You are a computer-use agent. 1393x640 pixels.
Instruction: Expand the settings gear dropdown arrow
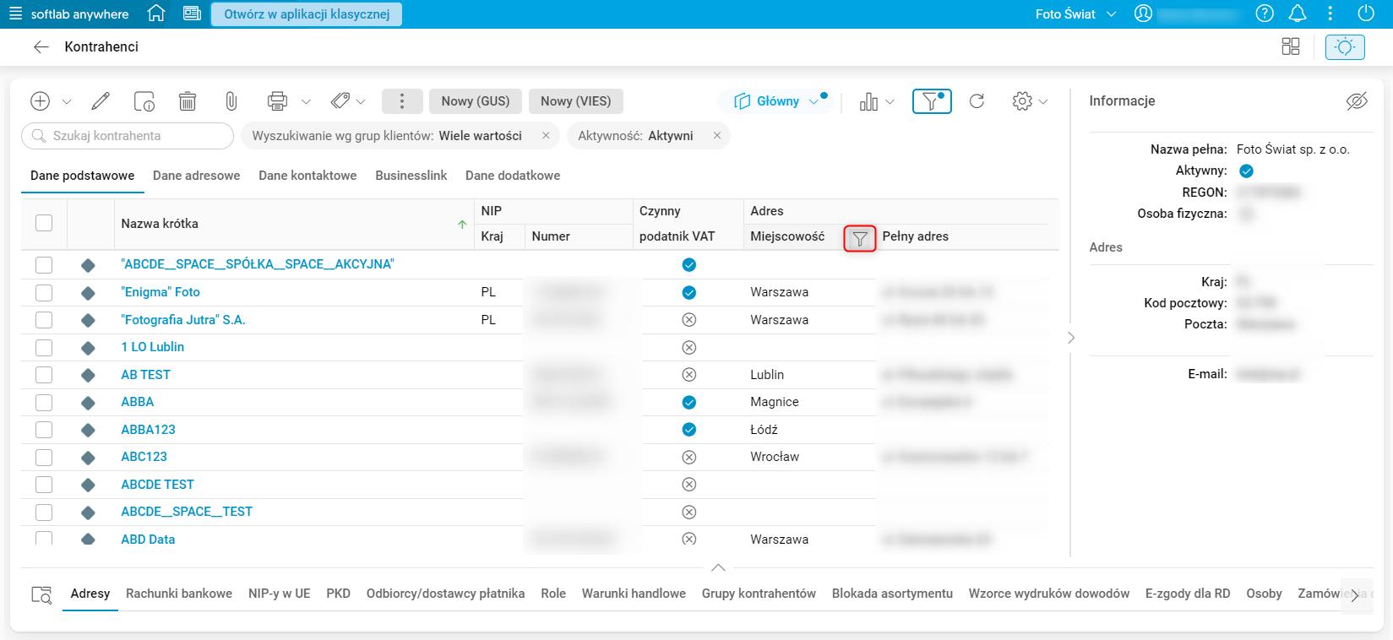pos(1043,102)
